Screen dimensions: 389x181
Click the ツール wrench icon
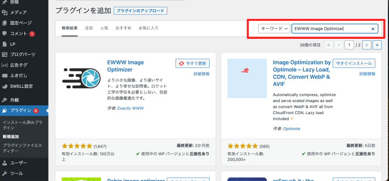[4, 173]
